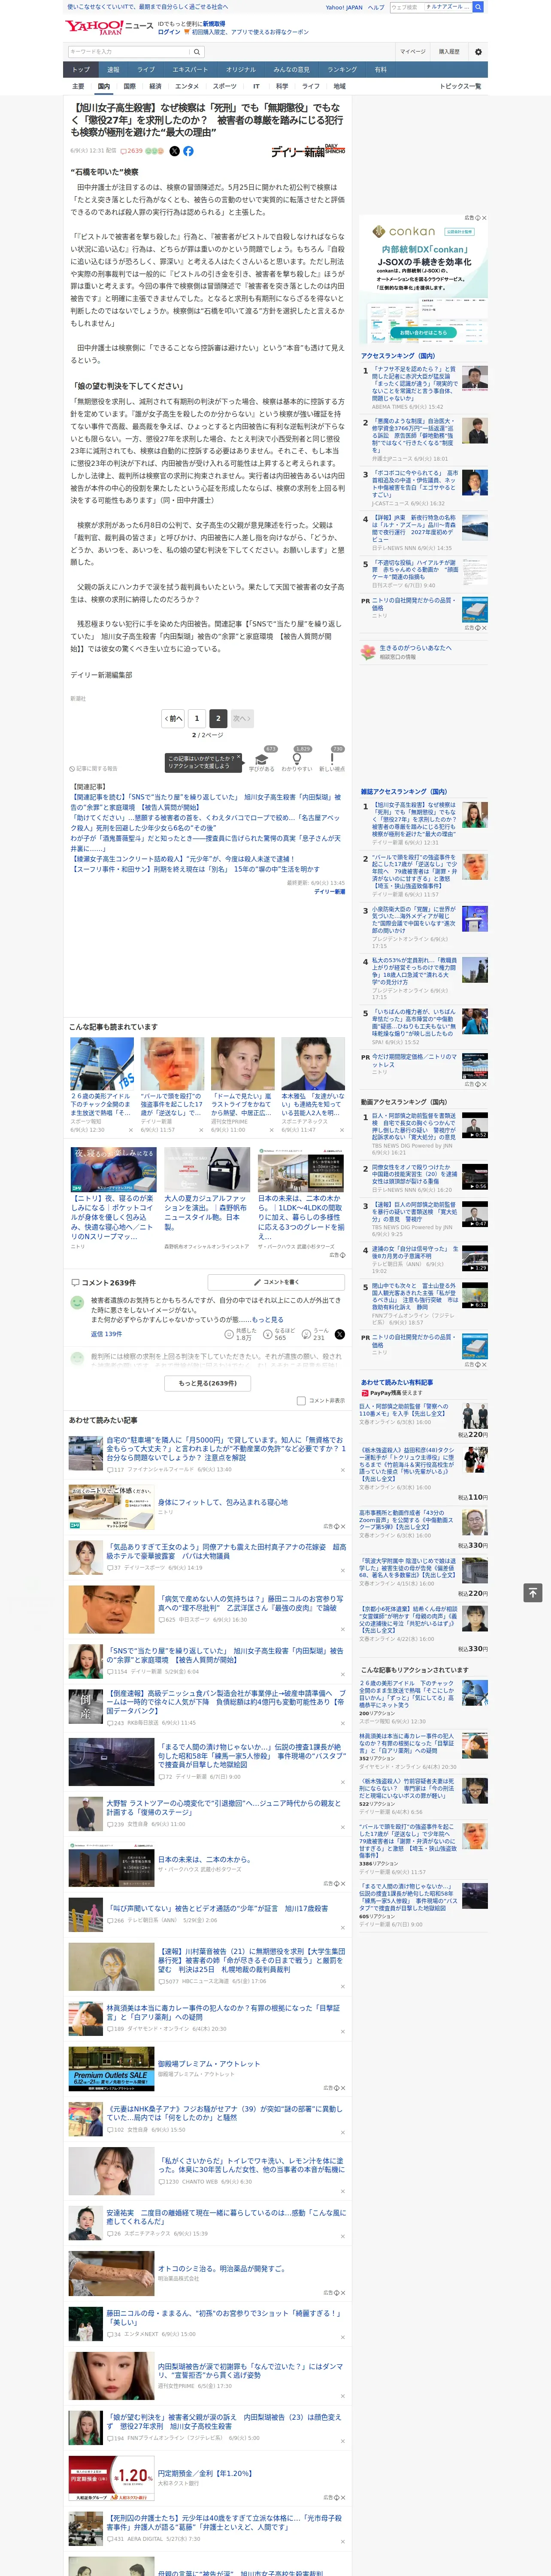This screenshot has width=551, height=2576.
Task: Open the 国際 category tab
Action: point(129,86)
